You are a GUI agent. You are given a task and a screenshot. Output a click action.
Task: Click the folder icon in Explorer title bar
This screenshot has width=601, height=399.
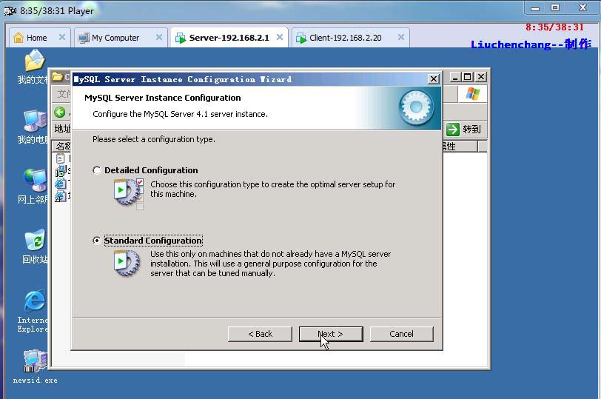58,77
